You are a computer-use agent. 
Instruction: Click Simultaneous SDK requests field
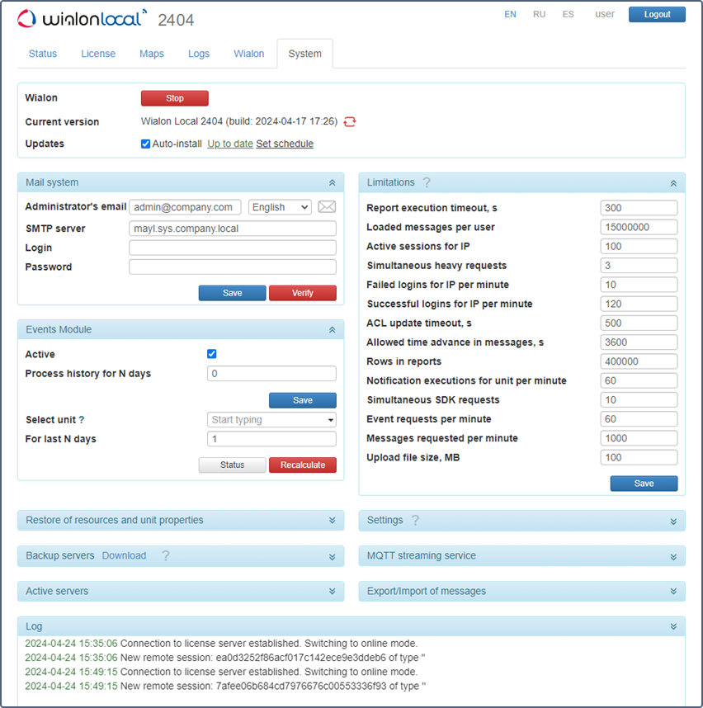639,400
